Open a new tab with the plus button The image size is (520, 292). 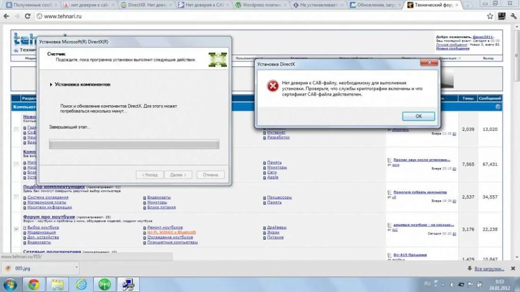coord(467,5)
